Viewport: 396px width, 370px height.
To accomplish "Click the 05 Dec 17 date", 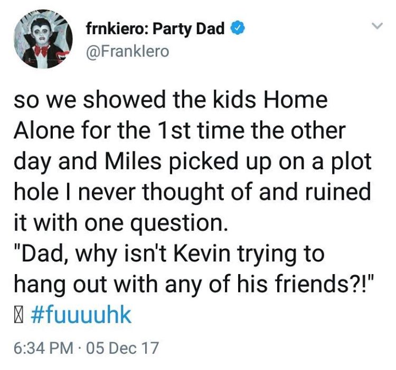I will 122,348.
